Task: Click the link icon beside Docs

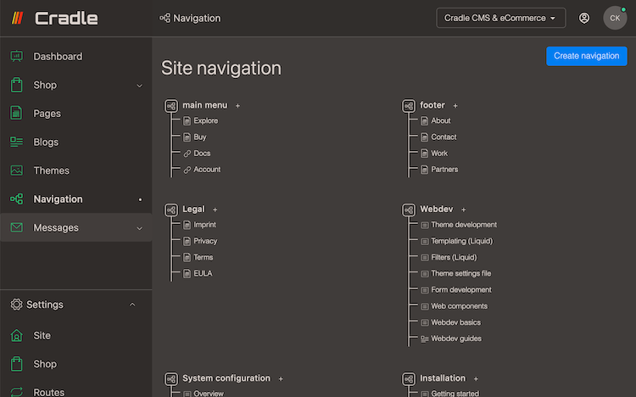Action: coord(187,154)
